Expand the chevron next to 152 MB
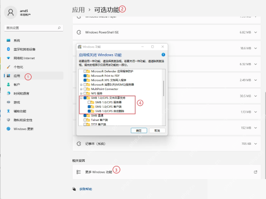 tap(255, 128)
